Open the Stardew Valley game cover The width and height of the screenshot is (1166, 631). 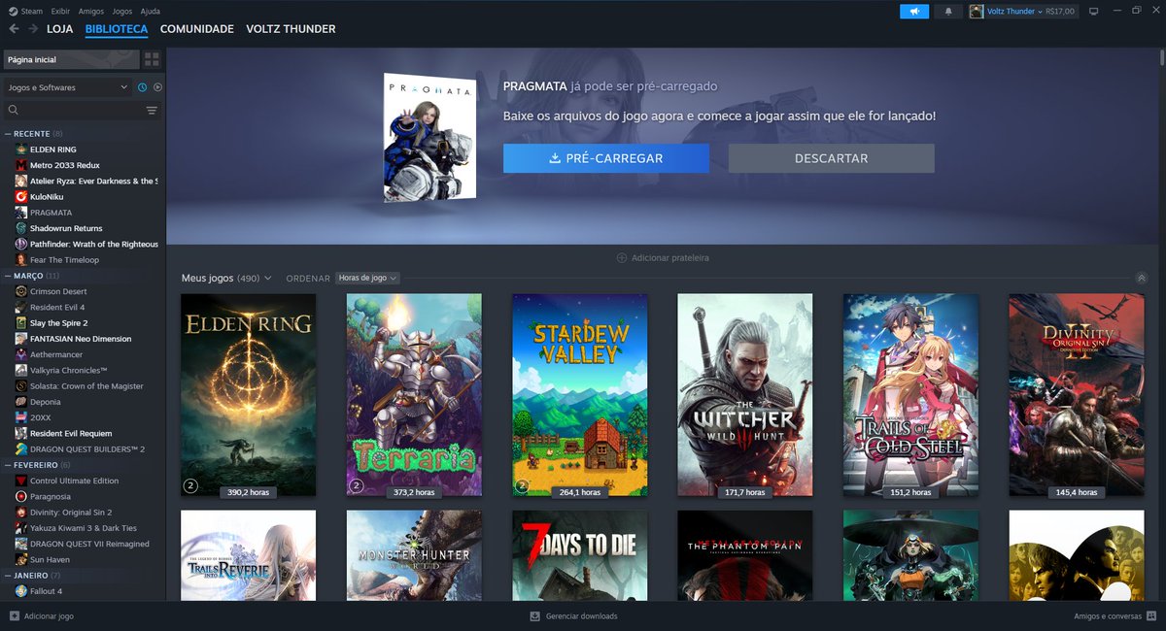[x=579, y=395]
